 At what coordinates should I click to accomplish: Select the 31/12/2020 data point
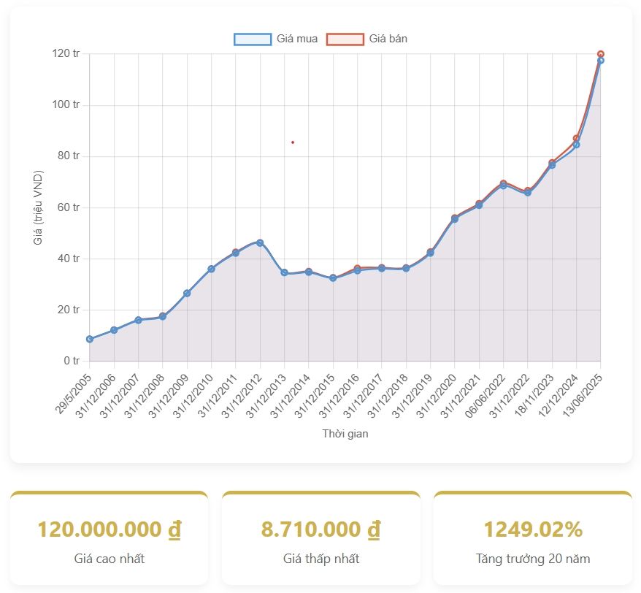pyautogui.click(x=455, y=218)
